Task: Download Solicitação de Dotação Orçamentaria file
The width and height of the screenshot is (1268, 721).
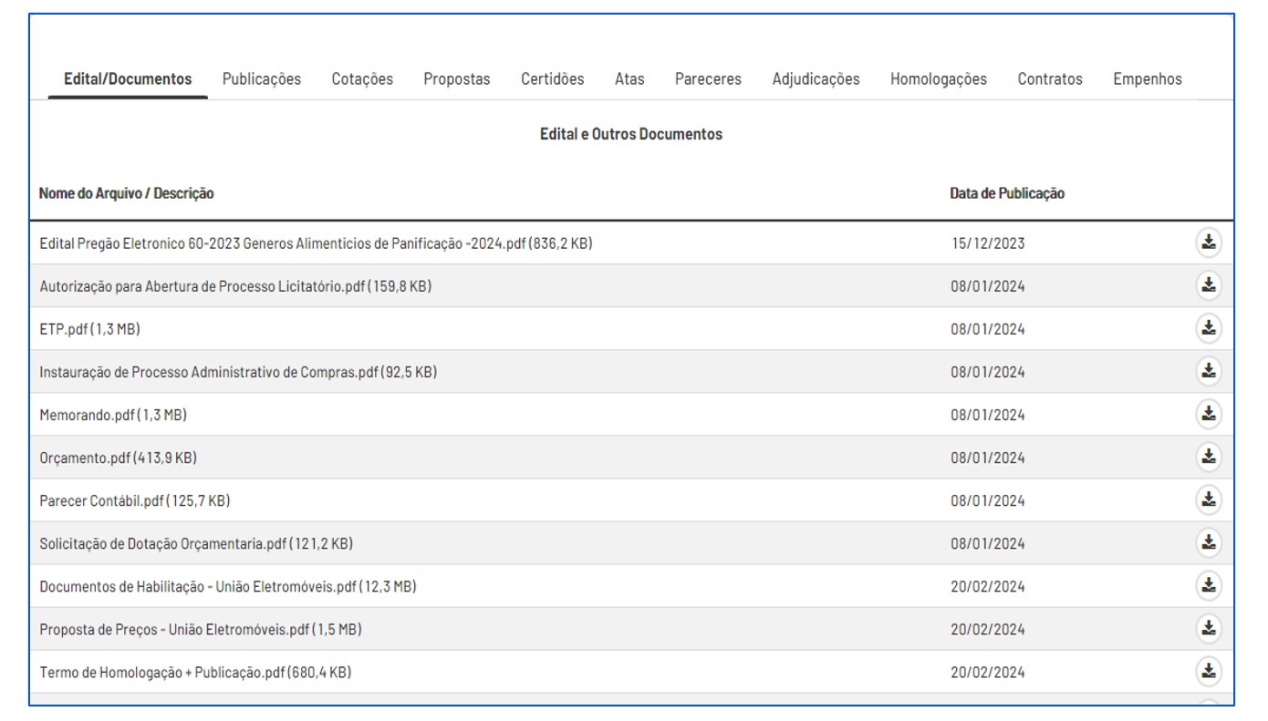Action: click(x=1209, y=542)
